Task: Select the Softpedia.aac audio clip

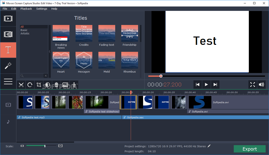Action: pos(195,118)
